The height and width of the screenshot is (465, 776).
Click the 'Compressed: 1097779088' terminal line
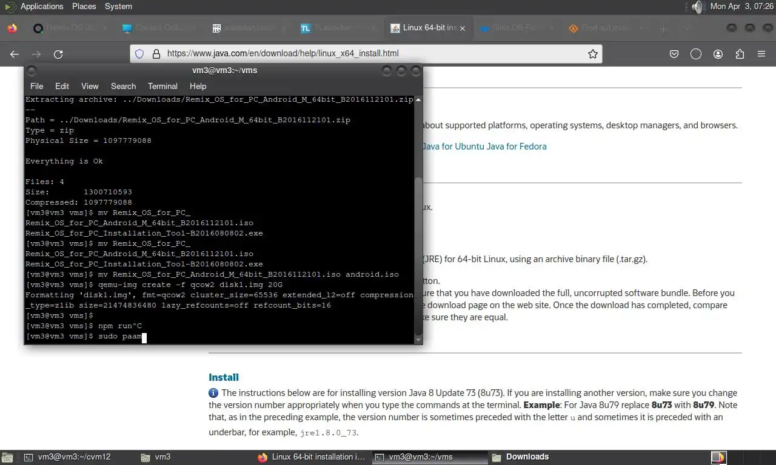[79, 202]
